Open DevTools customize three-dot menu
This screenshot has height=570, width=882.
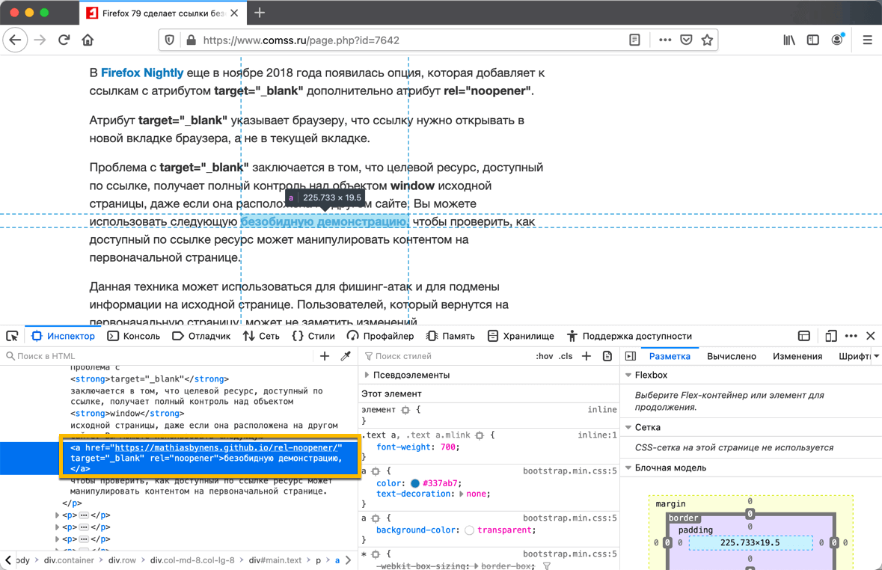coord(851,336)
